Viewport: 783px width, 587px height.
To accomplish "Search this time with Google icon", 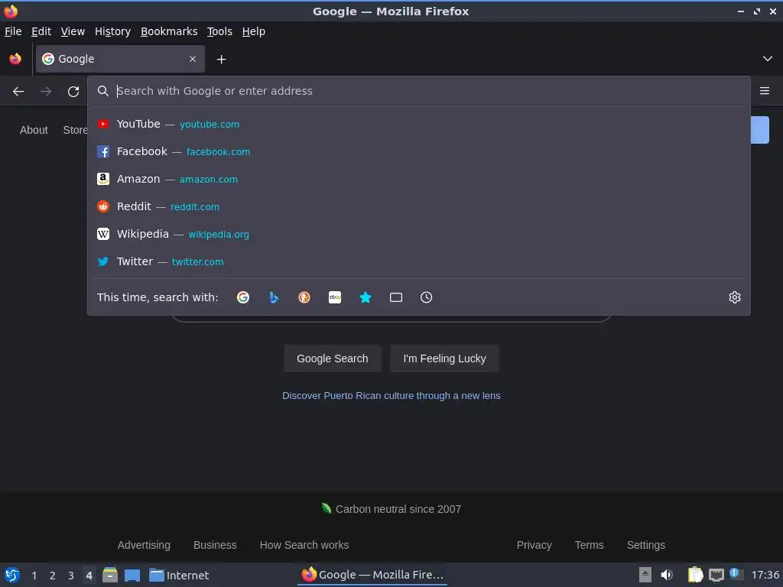I will (x=243, y=297).
